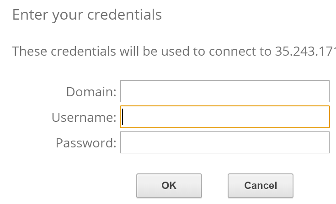Click the "Domain:" label

(x=91, y=92)
